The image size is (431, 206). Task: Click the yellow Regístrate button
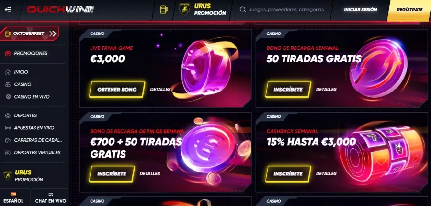click(x=409, y=10)
